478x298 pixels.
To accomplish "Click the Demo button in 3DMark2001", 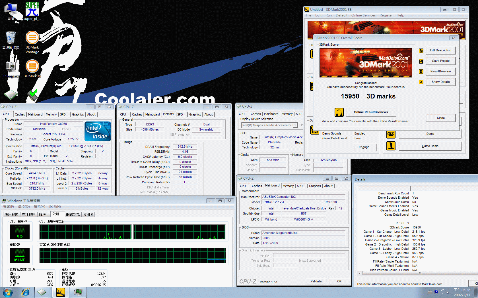I will pyautogui.click(x=430, y=134).
